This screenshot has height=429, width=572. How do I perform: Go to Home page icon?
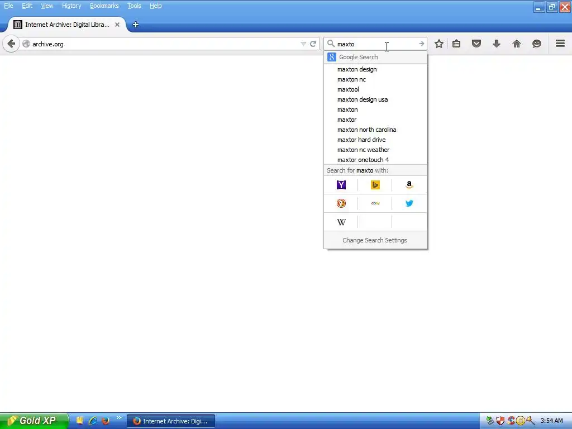(x=517, y=44)
